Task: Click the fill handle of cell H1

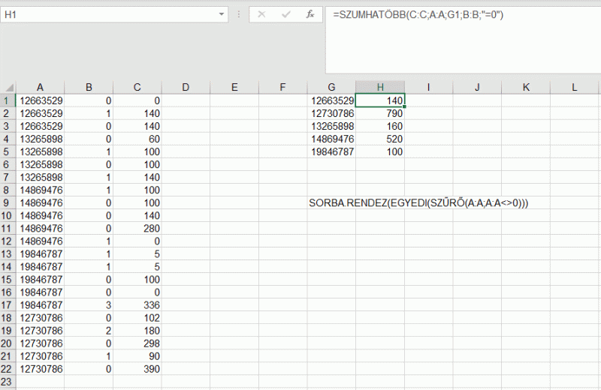Action: click(x=404, y=106)
